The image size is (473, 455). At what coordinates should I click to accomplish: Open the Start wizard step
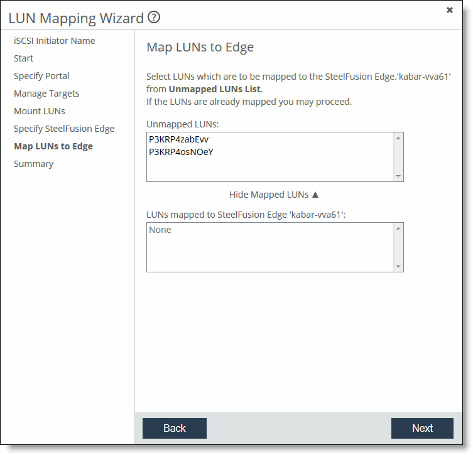pos(24,58)
